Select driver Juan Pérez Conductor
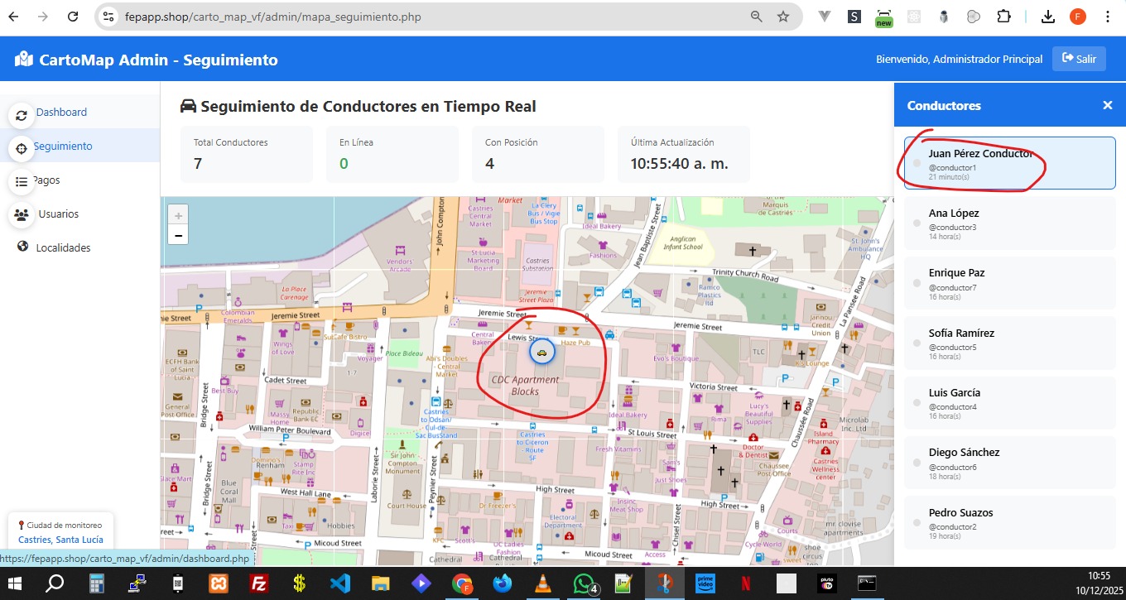Screen dimensions: 1126x600 1008,164
